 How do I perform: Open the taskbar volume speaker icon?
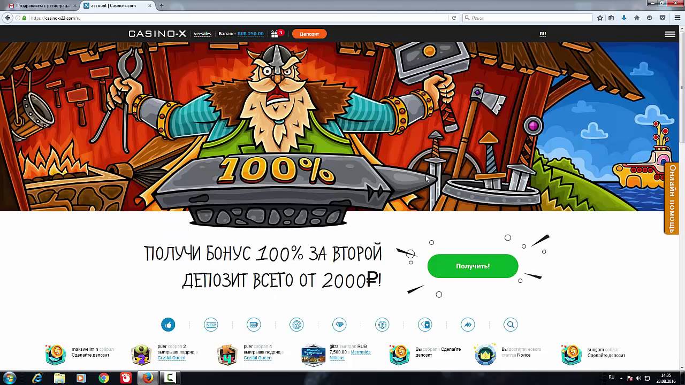[638, 378]
